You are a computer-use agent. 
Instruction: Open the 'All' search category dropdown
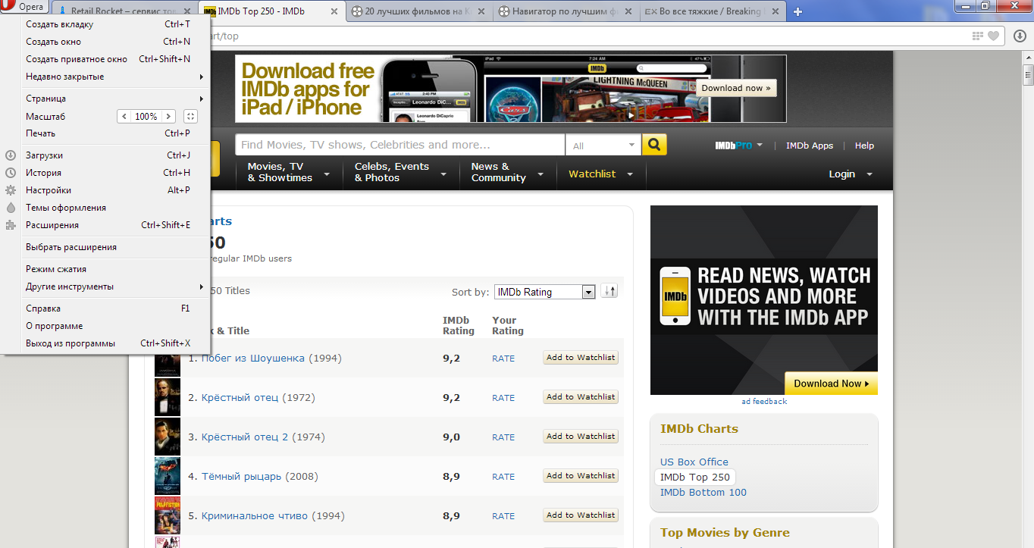(603, 146)
